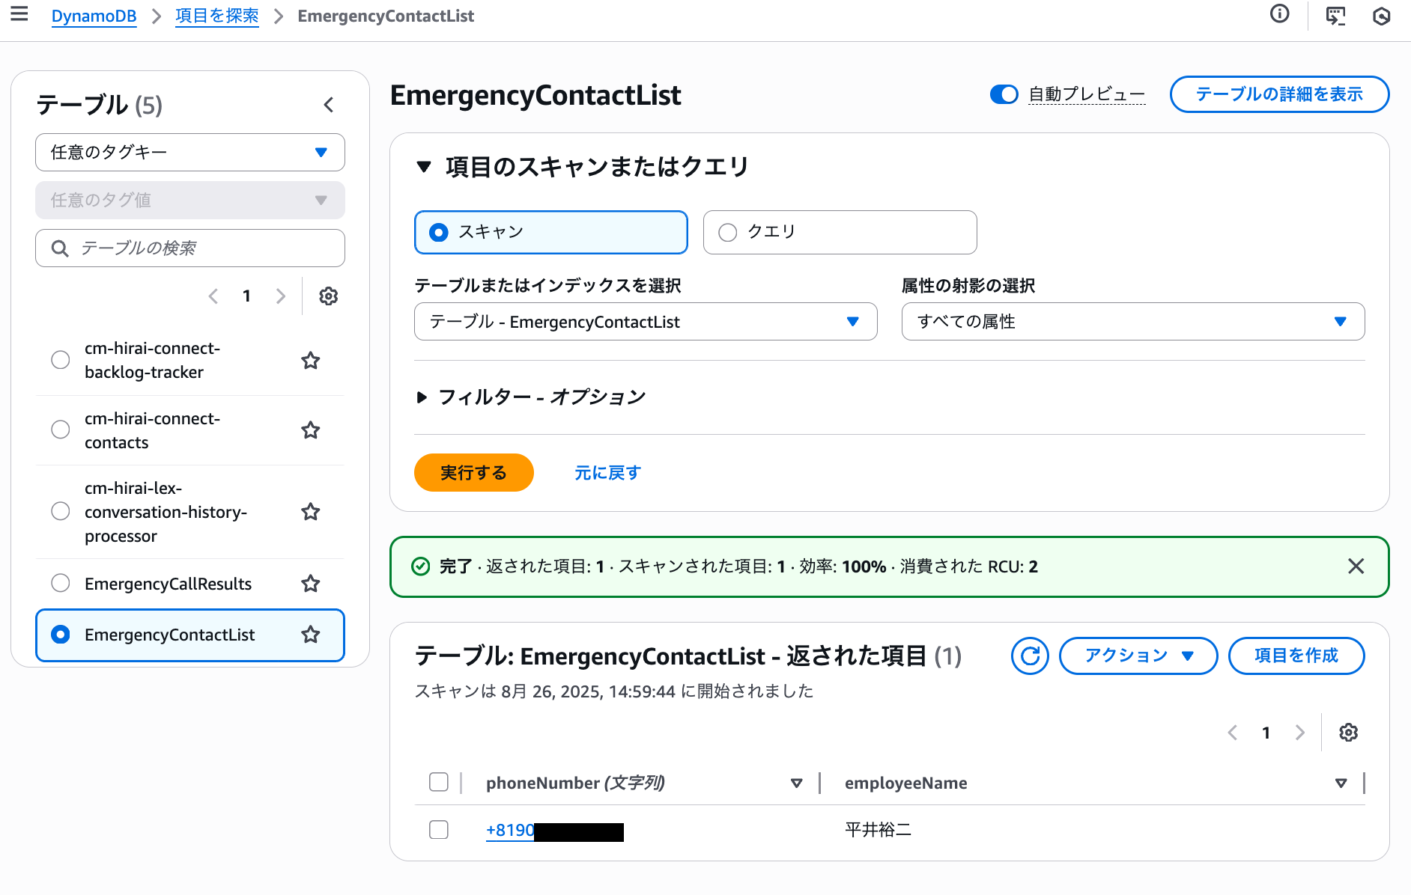
Task: Click the Create item button
Action: coord(1296,656)
